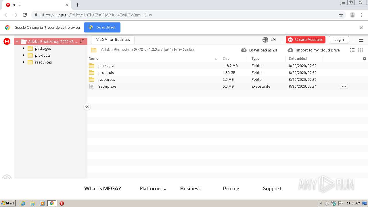
Task: Expand the Platforms footer menu
Action: [153, 189]
